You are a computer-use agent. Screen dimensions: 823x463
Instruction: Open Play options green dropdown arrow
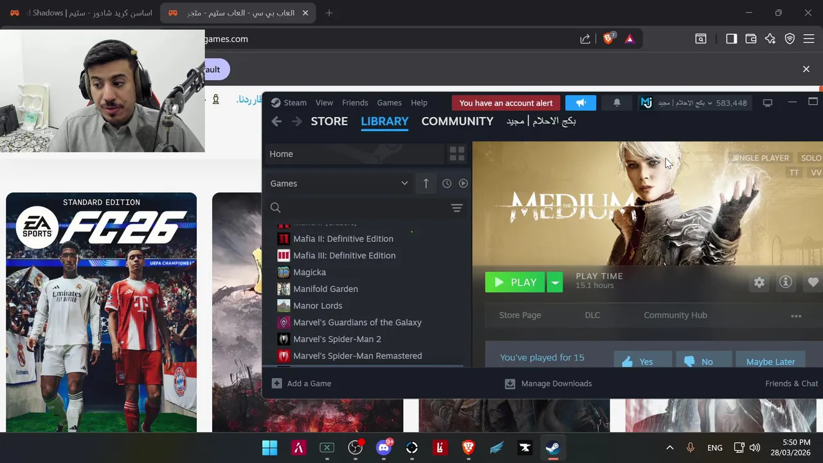pyautogui.click(x=555, y=282)
